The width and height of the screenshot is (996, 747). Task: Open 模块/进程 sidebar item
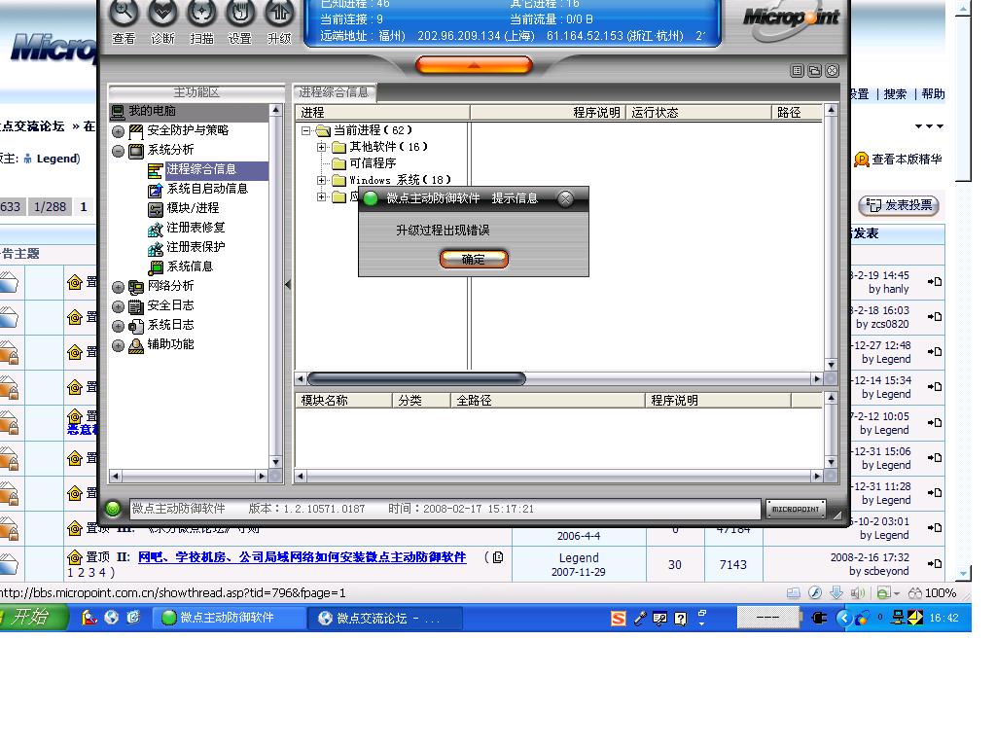coord(193,208)
